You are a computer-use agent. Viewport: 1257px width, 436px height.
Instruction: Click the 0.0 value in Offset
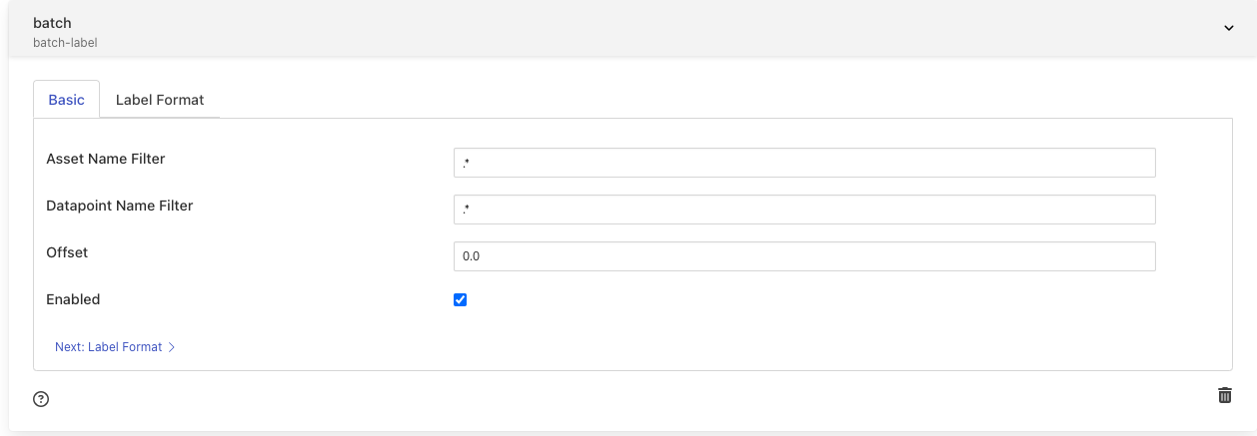pyautogui.click(x=472, y=256)
